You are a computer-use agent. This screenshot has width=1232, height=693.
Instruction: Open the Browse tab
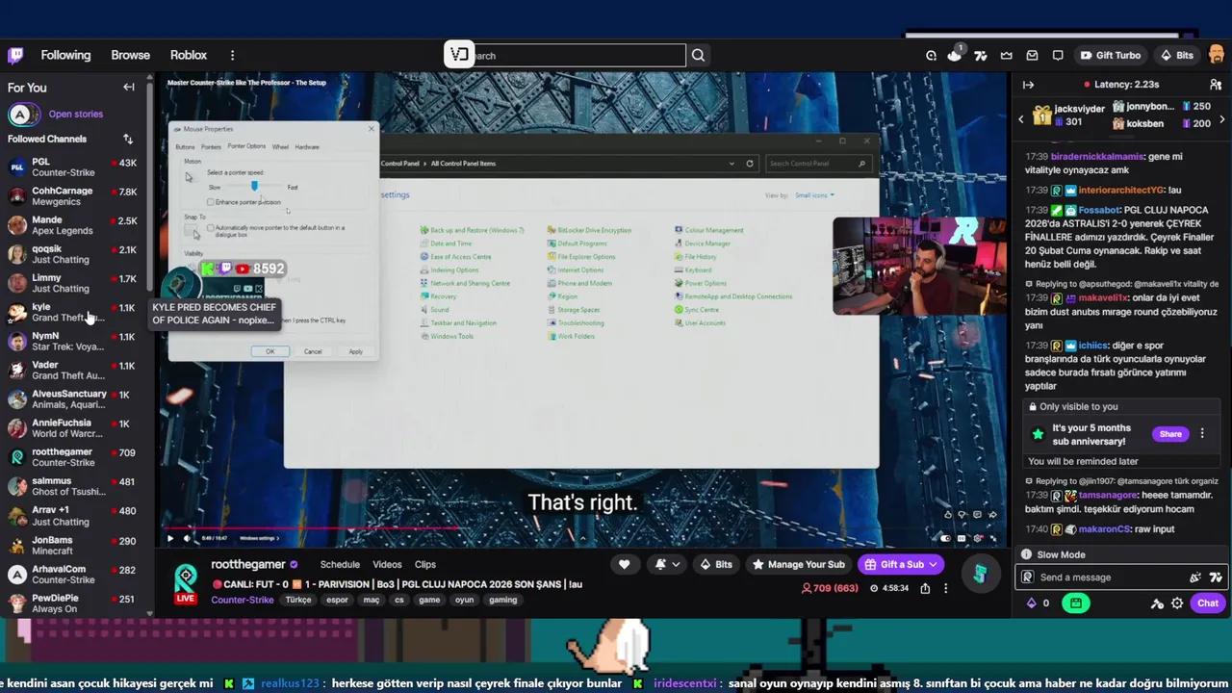coord(130,55)
